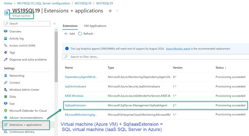Favorite this page with the star icon

pyautogui.click(x=110, y=11)
